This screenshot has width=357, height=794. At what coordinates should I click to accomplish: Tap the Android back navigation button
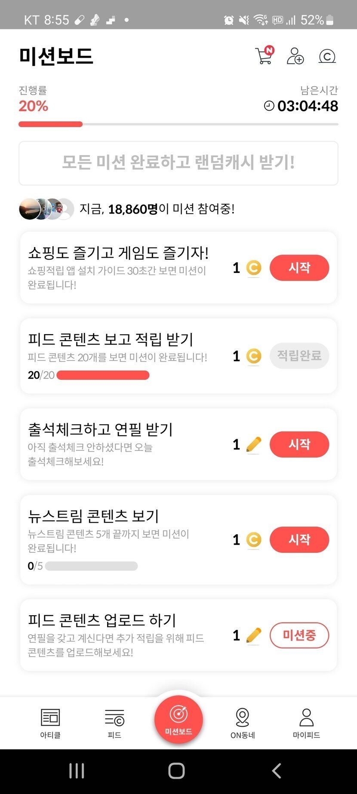(x=277, y=771)
